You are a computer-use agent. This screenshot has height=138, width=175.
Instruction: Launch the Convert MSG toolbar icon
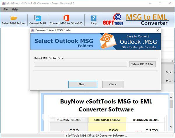tap(38, 18)
